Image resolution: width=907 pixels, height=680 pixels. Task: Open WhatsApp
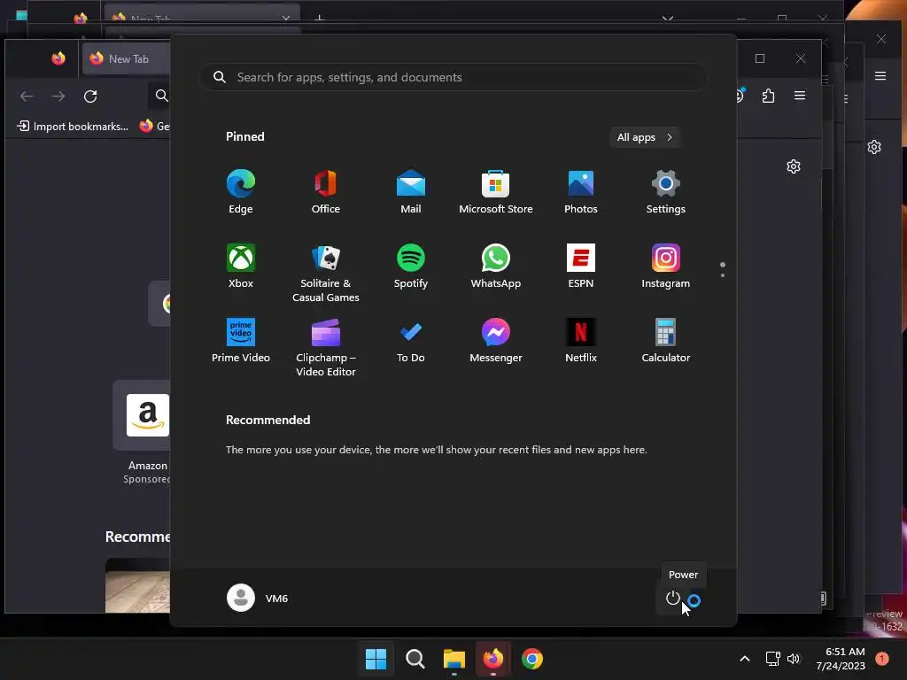point(496,267)
